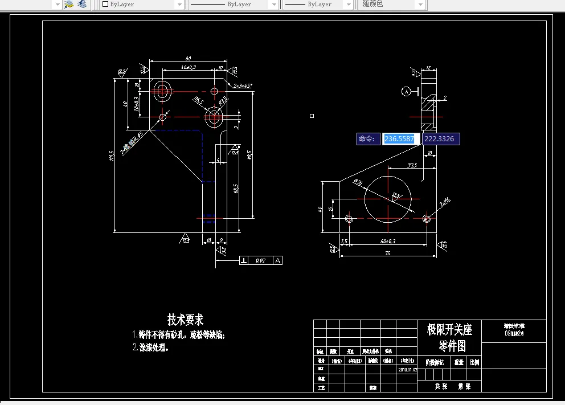Image resolution: width=565 pixels, height=405 pixels.
Task: Expand the plot style 随颜色 dropdown
Action: click(x=420, y=5)
